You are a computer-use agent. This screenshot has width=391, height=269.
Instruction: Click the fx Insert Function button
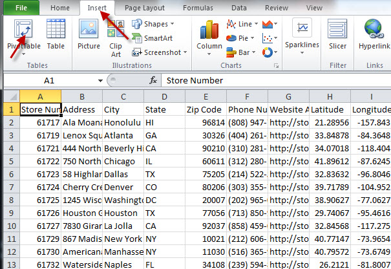(x=153, y=80)
